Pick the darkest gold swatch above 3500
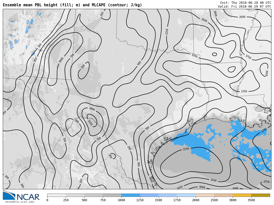The image size is (274, 205). tap(261, 195)
